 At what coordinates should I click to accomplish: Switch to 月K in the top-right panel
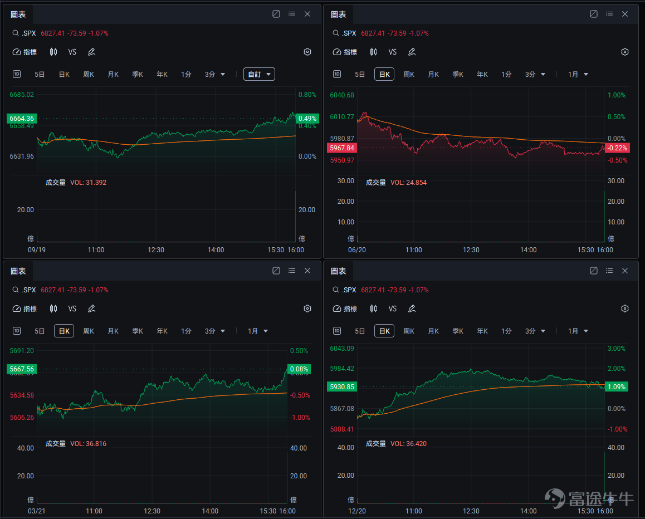coord(433,75)
